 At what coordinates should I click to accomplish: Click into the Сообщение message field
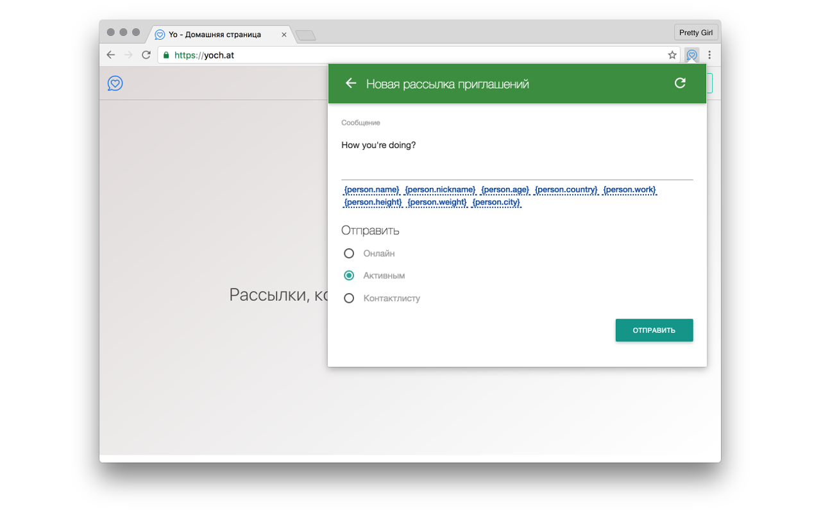(516, 154)
